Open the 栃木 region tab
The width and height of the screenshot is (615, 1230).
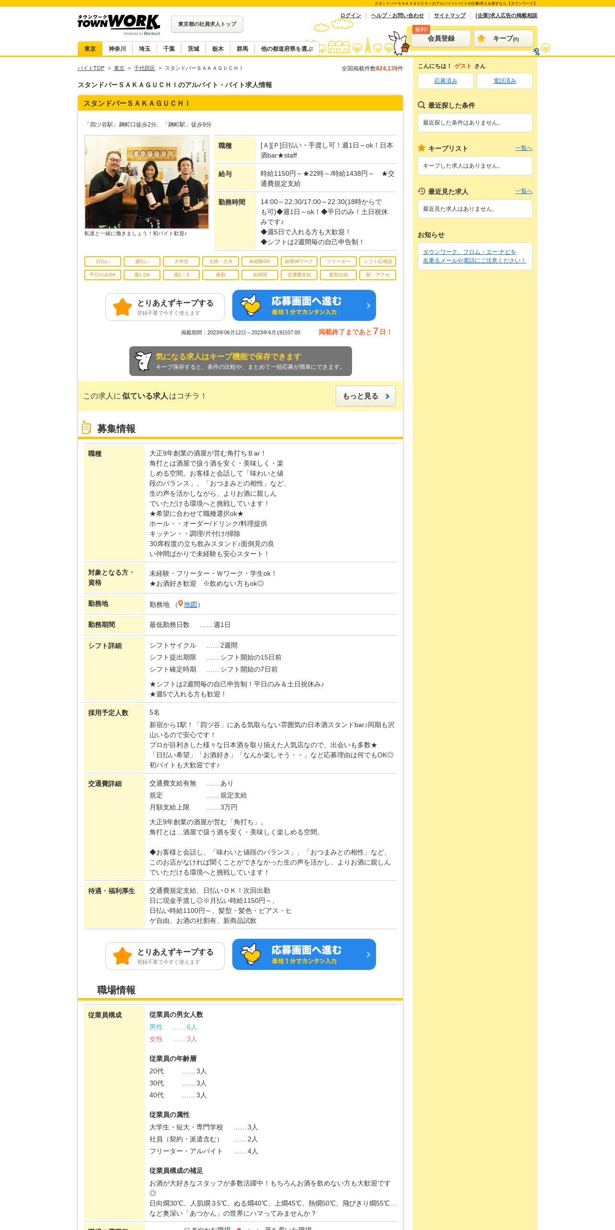218,49
